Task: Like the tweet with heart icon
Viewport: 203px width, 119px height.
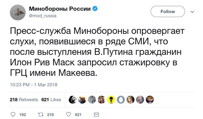Action: click(x=69, y=114)
